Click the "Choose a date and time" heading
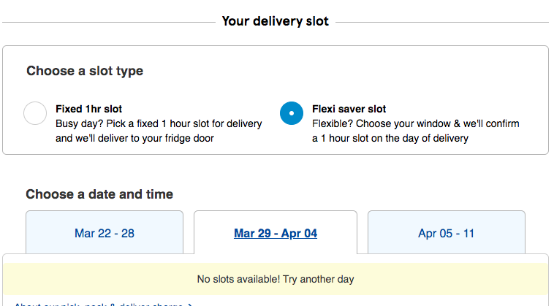 click(x=99, y=194)
